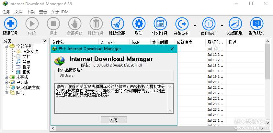Click the 'Jul 12 2…' date cell
Screen dimensions: 273x133
point(215,55)
